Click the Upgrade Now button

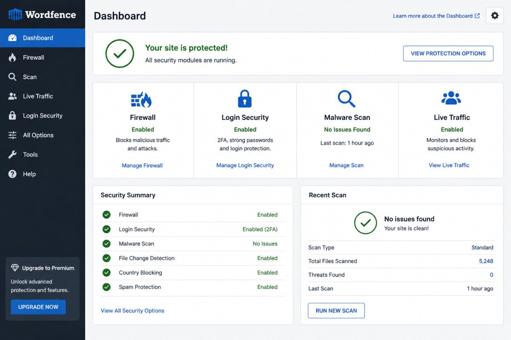click(38, 307)
